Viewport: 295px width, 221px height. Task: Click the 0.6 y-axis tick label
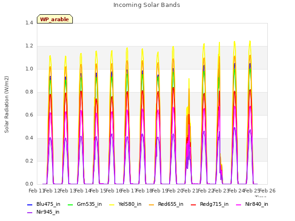(29, 115)
